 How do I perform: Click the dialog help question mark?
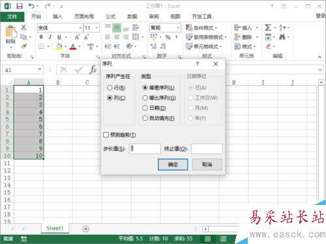(197, 64)
